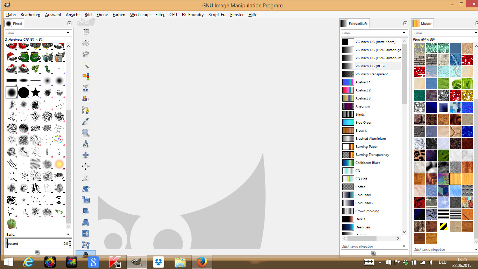Image resolution: width=478 pixels, height=269 pixels.
Task: Choose the Crop tool
Action: coord(86,178)
